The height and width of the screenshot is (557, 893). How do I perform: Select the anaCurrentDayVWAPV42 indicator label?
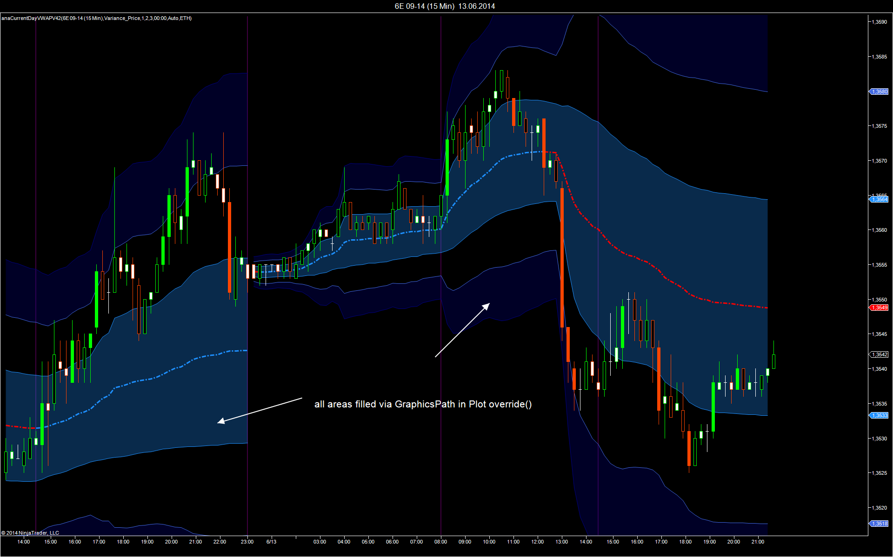click(x=96, y=18)
